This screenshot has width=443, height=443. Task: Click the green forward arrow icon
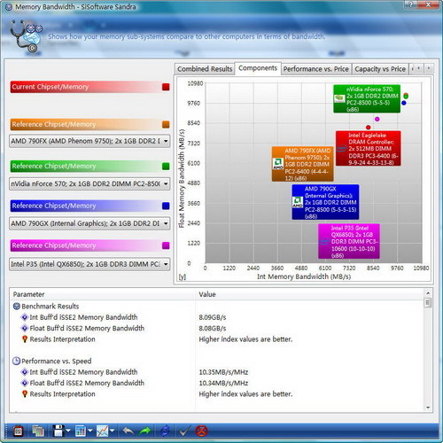(x=145, y=431)
